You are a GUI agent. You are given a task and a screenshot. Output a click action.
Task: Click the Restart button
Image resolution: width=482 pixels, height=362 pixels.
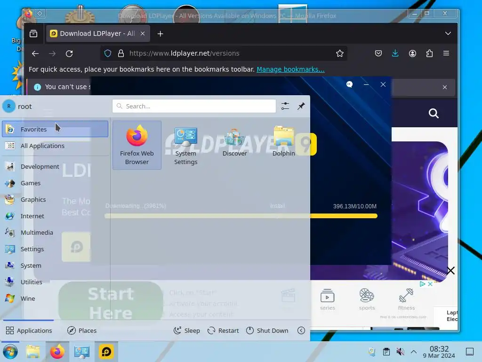point(223,330)
